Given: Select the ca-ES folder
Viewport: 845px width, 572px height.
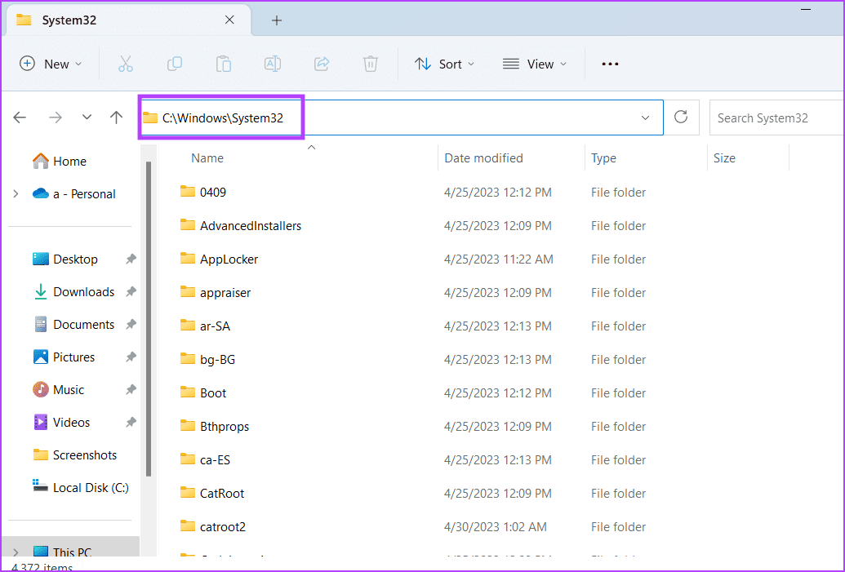Looking at the screenshot, I should point(205,459).
